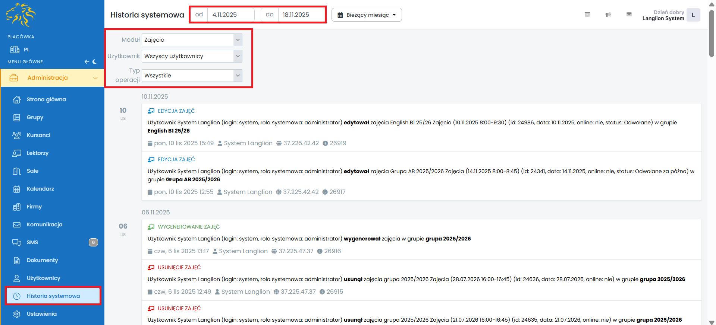Go to Kursanci in sidebar

[38, 135]
